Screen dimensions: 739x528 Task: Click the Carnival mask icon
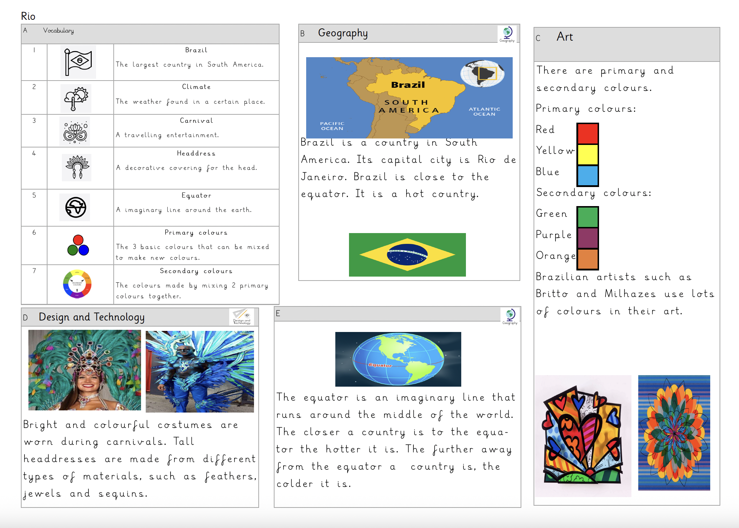pyautogui.click(x=75, y=132)
